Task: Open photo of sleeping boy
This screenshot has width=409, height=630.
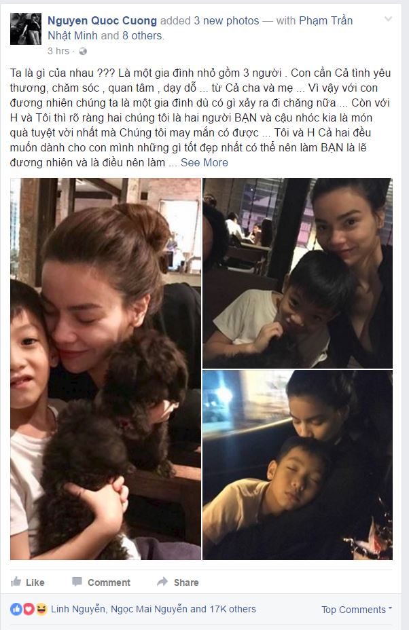Action: (x=298, y=465)
